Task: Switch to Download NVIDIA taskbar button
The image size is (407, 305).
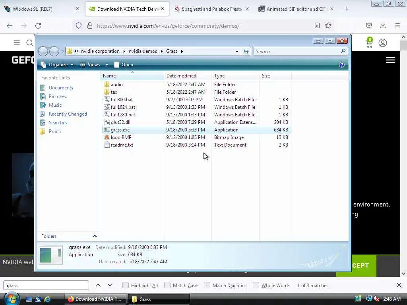Action: pos(95,299)
